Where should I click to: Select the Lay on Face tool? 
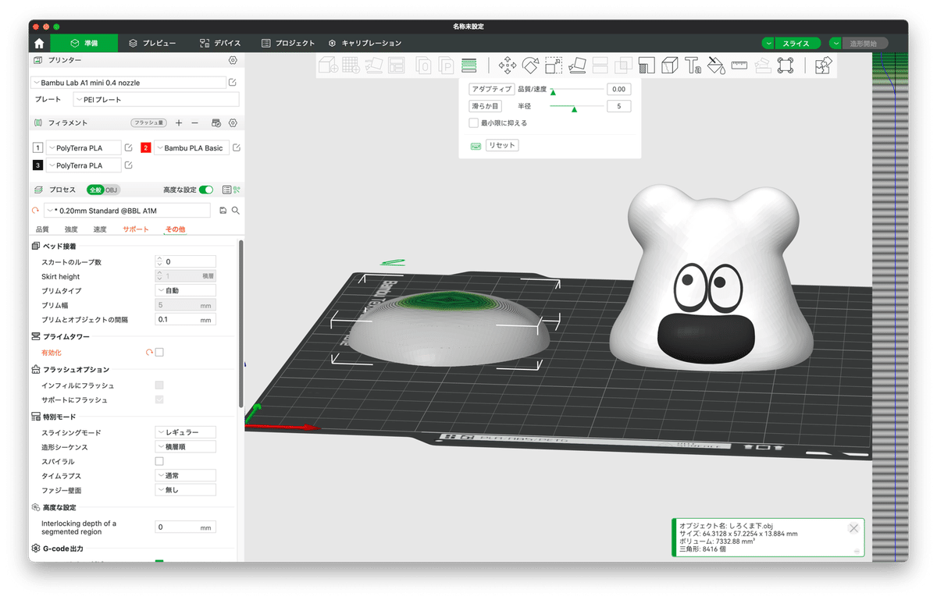pos(577,66)
